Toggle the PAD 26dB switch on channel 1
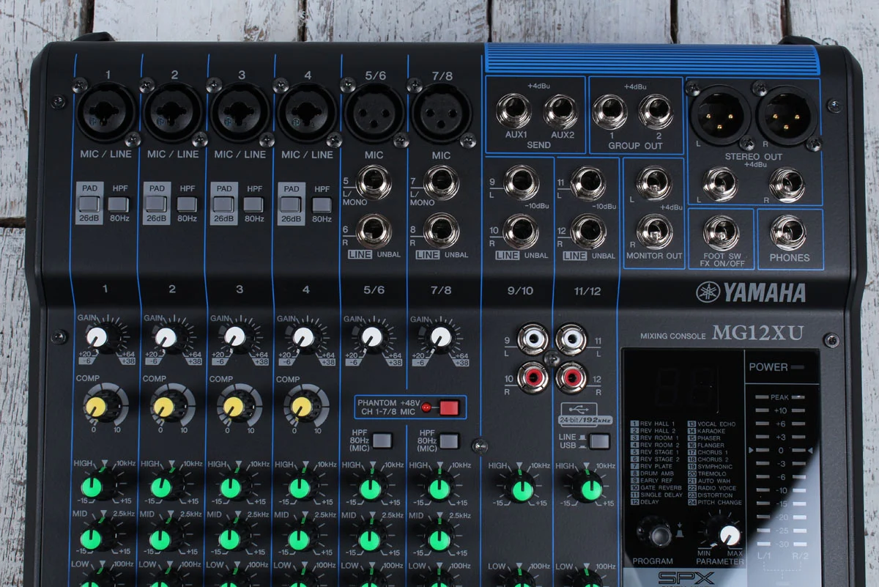 89,204
